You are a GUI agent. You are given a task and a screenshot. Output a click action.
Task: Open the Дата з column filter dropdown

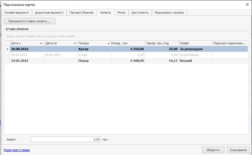pyautogui.click(x=41, y=43)
